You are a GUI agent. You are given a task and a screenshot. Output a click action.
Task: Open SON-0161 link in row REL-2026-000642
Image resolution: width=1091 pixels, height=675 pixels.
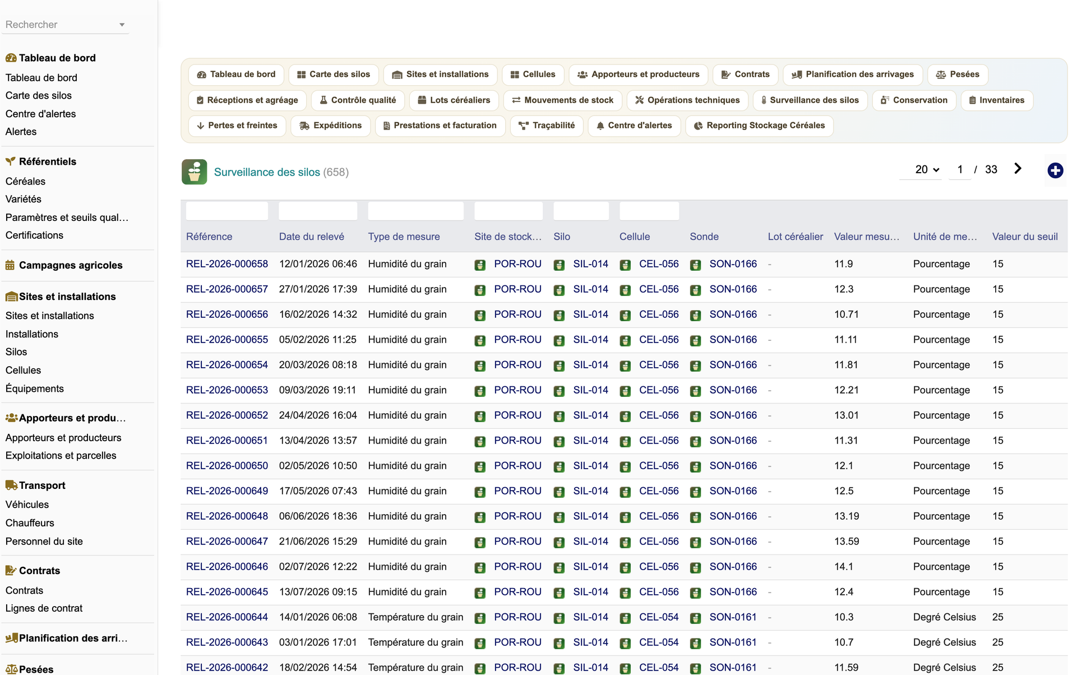point(733,668)
